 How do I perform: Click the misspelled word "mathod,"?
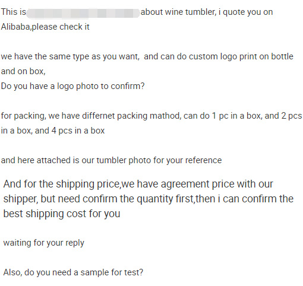pos(165,116)
